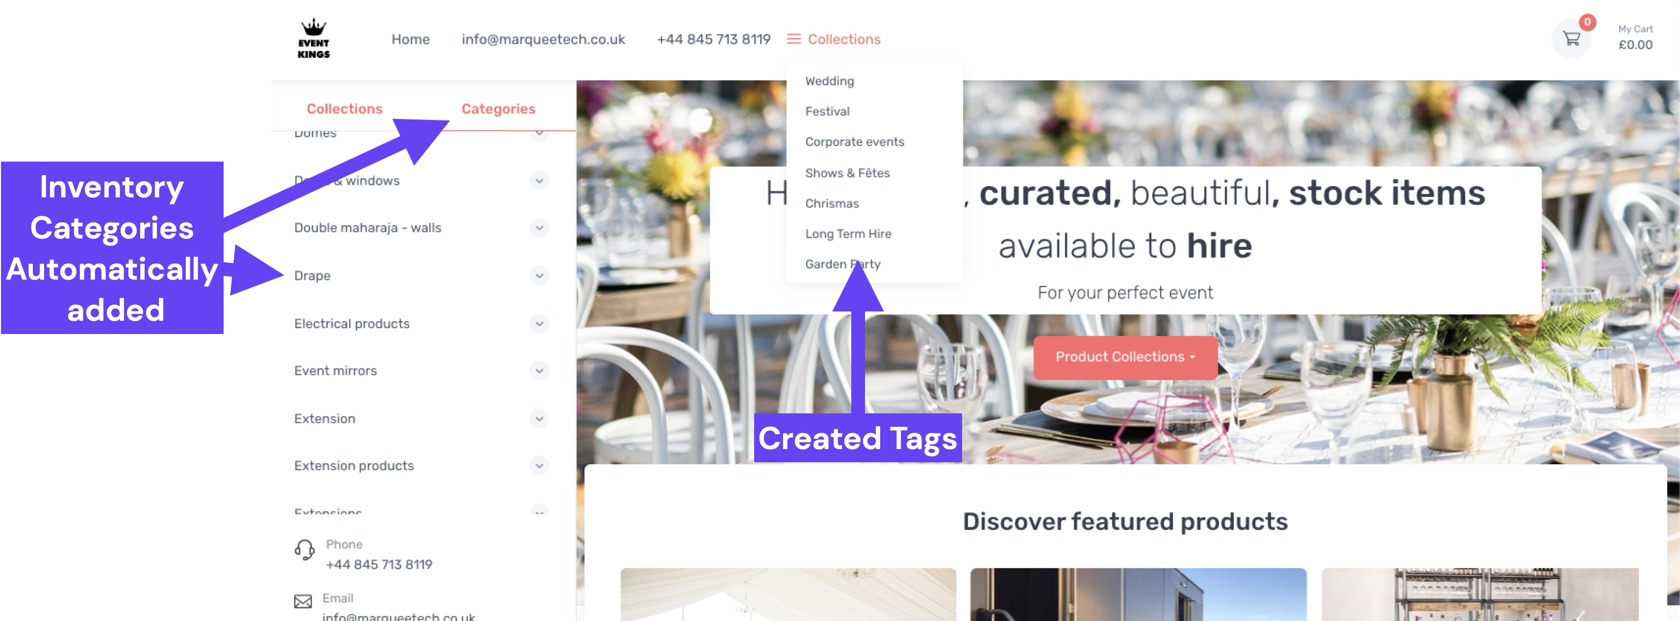
Task: Expand the Extension products chevron
Action: [539, 466]
